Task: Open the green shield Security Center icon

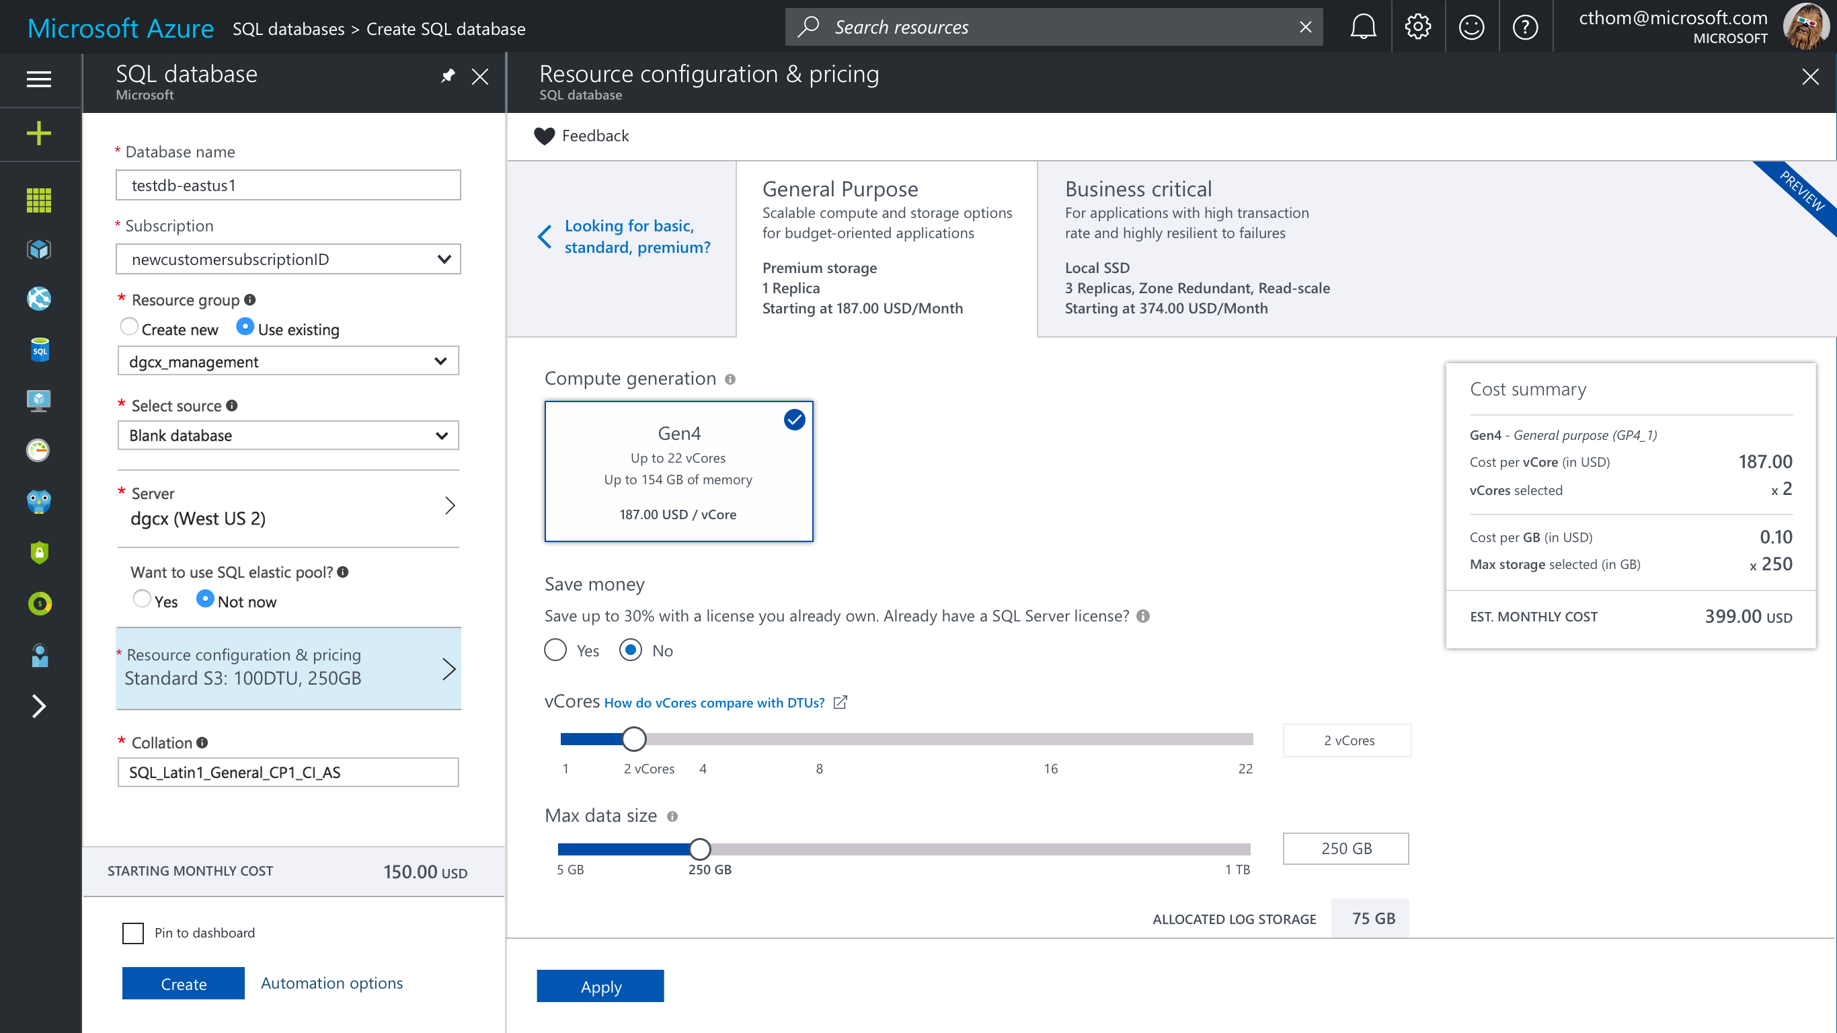Action: coord(39,552)
